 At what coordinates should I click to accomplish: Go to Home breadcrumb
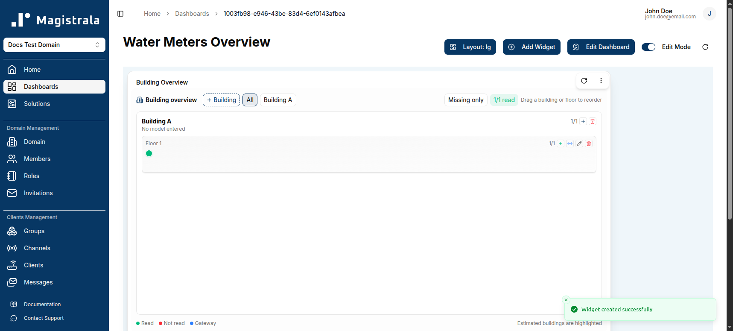pyautogui.click(x=152, y=14)
